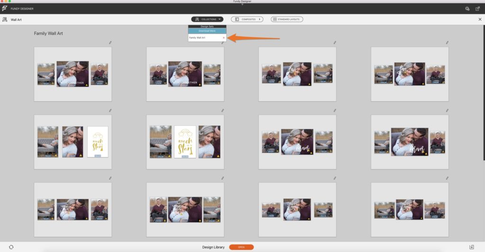This screenshot has width=485, height=252.
Task: Click the vertical scrollbar on right edge
Action: pos(484,93)
